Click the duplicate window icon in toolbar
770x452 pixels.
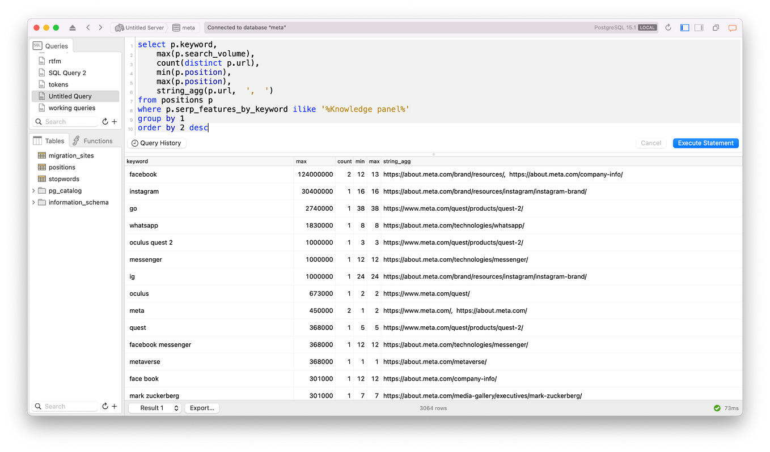point(716,28)
